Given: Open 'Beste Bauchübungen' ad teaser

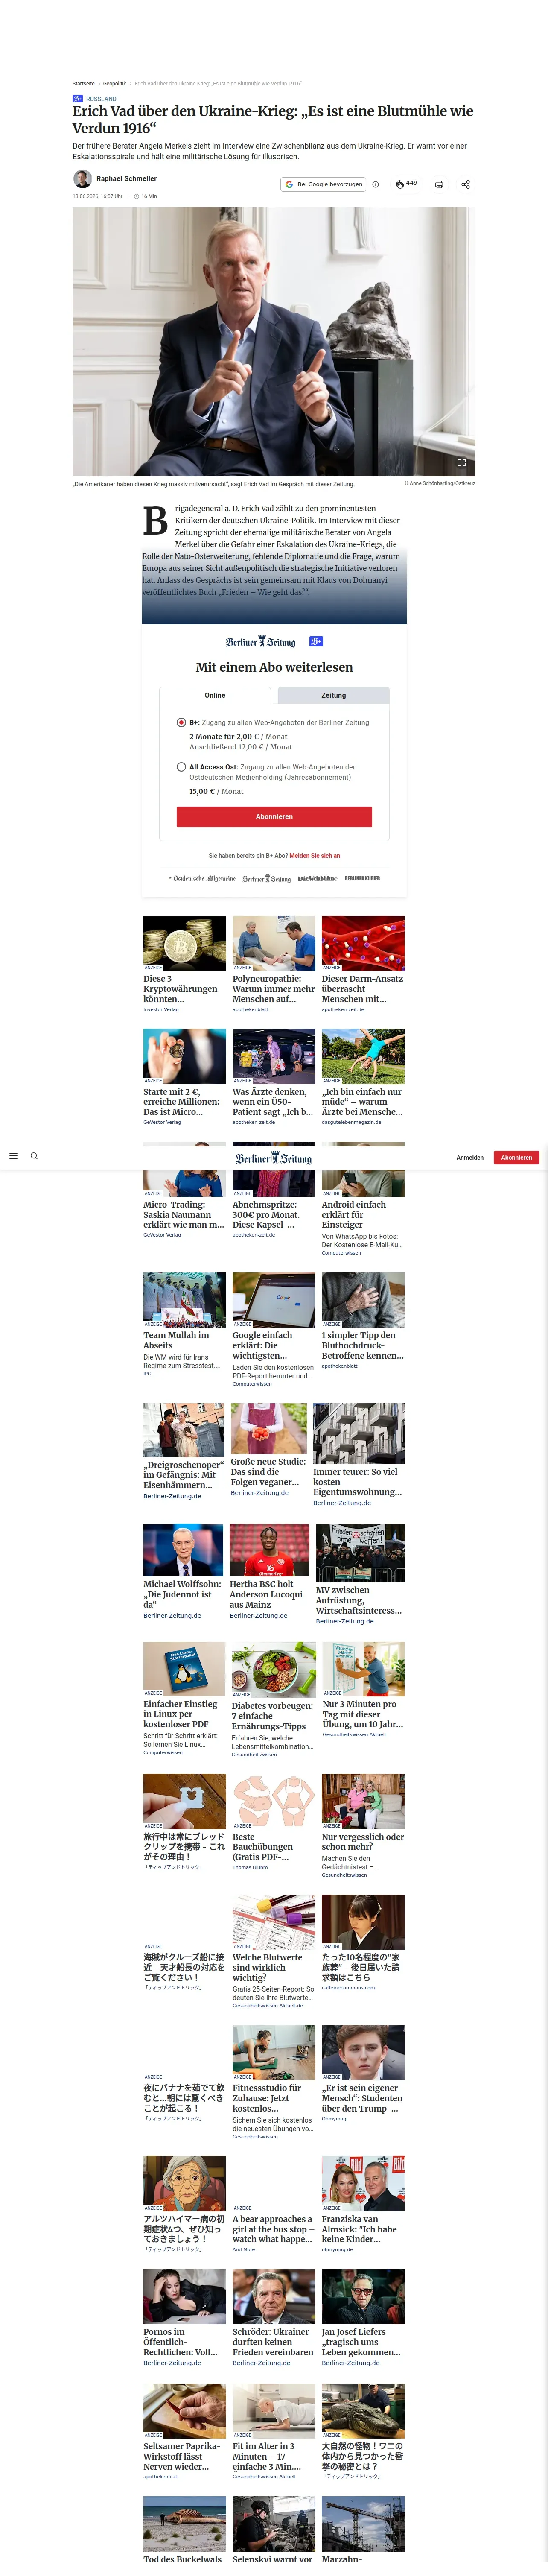Looking at the screenshot, I should click(x=274, y=1823).
